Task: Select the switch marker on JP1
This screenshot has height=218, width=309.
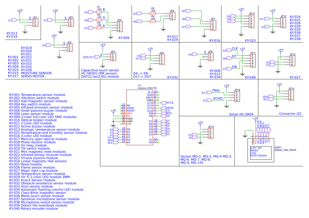Action: click(30, 18)
